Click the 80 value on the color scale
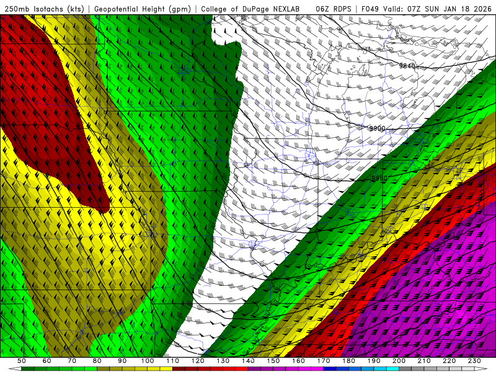Viewport: 496px width, 372px height. point(97,361)
